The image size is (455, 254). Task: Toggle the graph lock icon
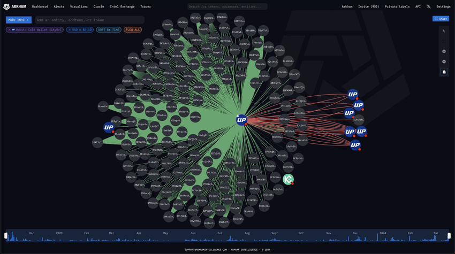pyautogui.click(x=444, y=72)
